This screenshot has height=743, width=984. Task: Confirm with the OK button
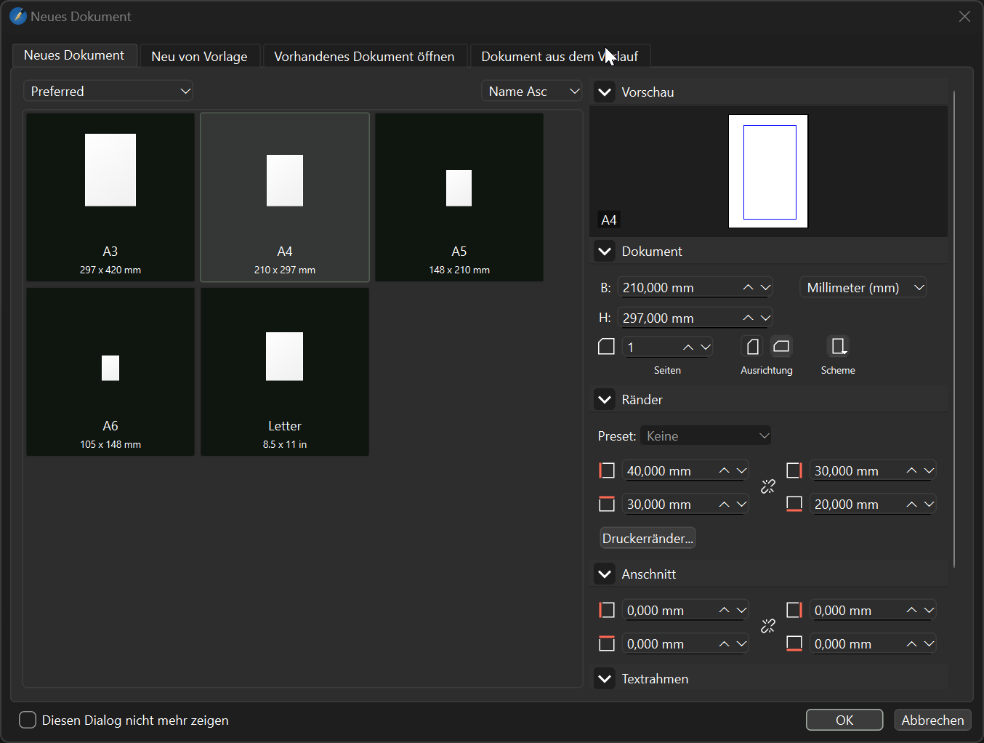pyautogui.click(x=844, y=720)
